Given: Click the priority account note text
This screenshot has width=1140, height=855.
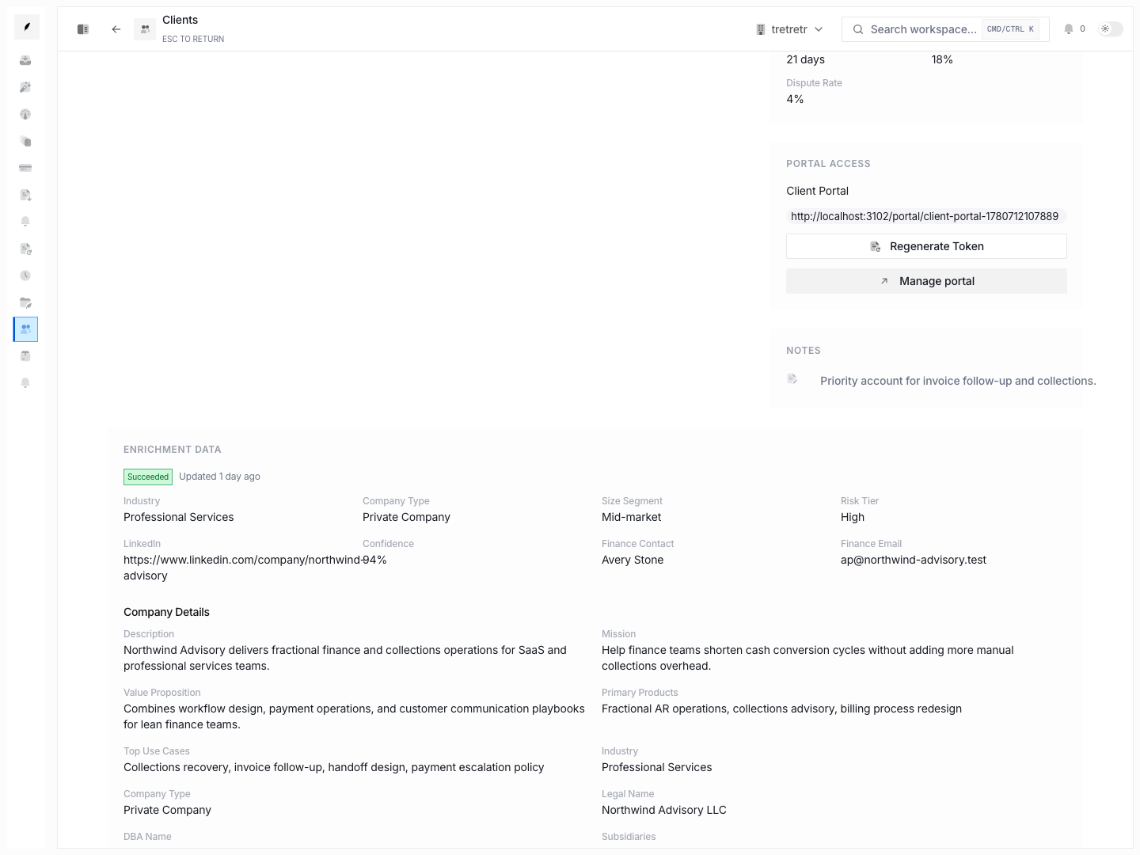Looking at the screenshot, I should pos(958,381).
